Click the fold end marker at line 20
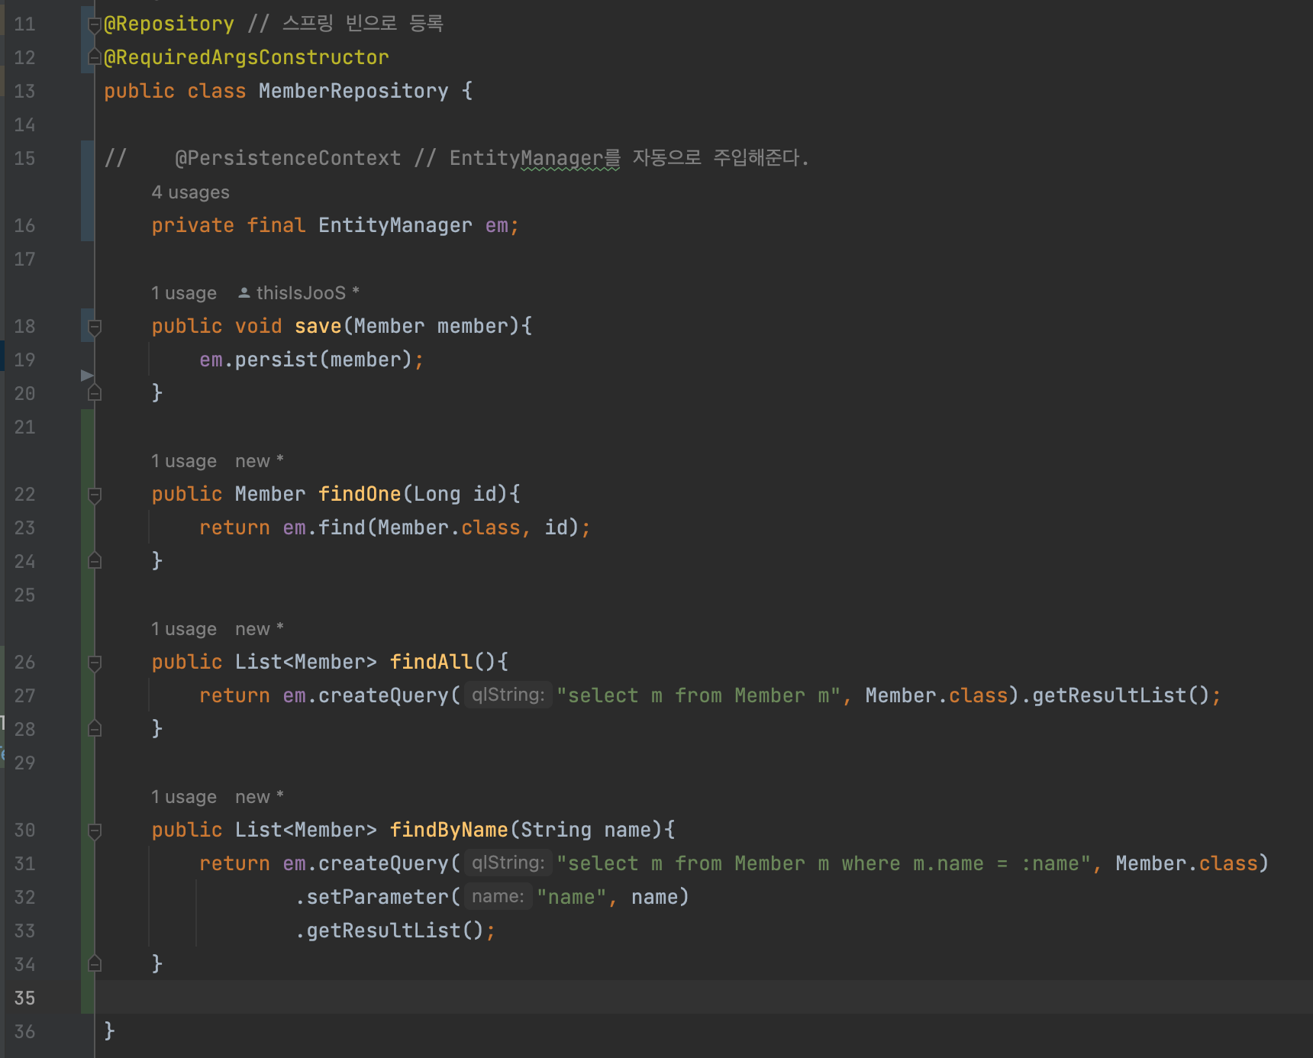 pyautogui.click(x=95, y=393)
